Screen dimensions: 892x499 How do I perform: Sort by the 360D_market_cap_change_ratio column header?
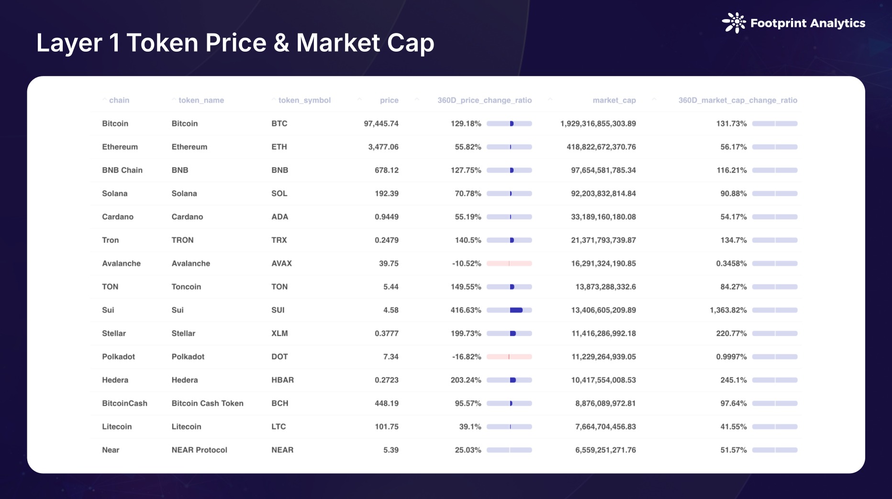click(x=737, y=100)
